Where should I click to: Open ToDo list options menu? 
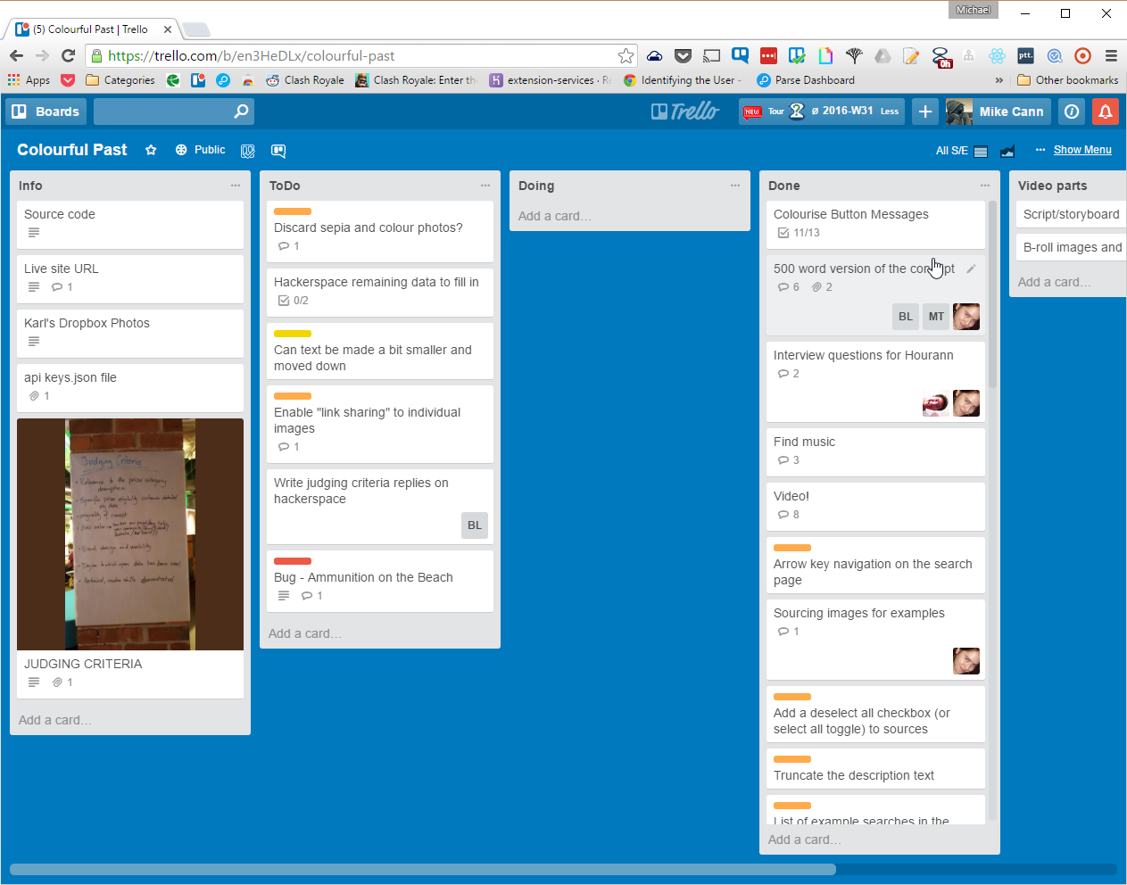tap(485, 186)
